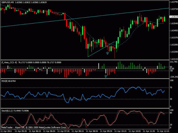
Task: Click the Stochastic scale level 20
Action: click(171, 125)
